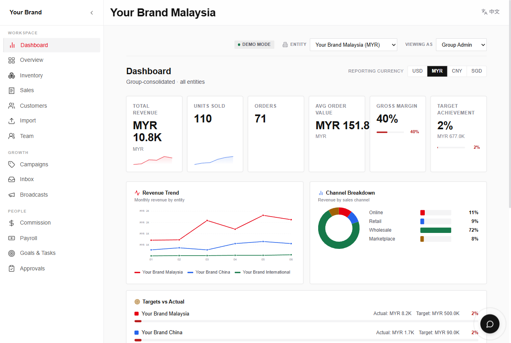Click the Marketplace channel row label
511x343 pixels.
pos(382,239)
